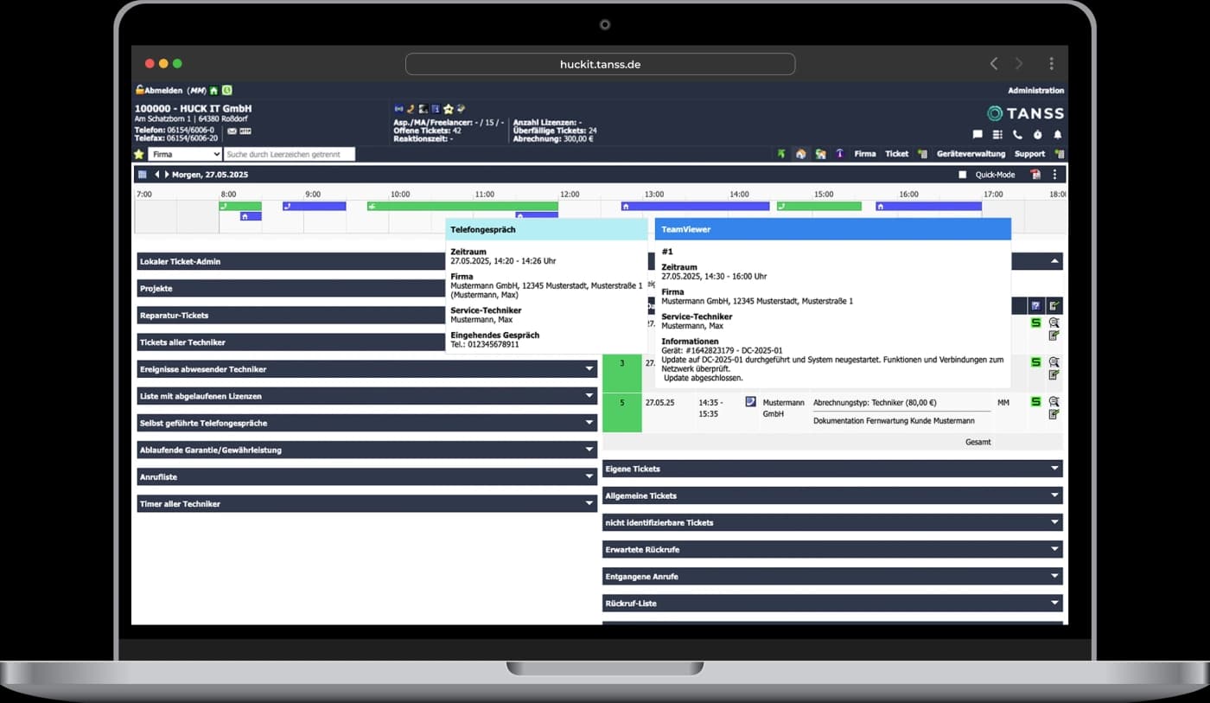Click the Abmelden logout link

(163, 90)
